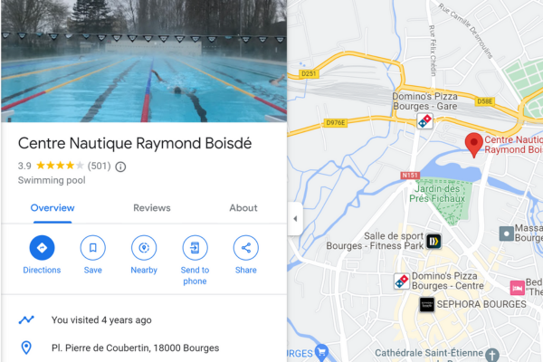Viewport: 543px width, 362px height.
Task: Open the 'You visited 4 years ago' entry
Action: click(101, 320)
